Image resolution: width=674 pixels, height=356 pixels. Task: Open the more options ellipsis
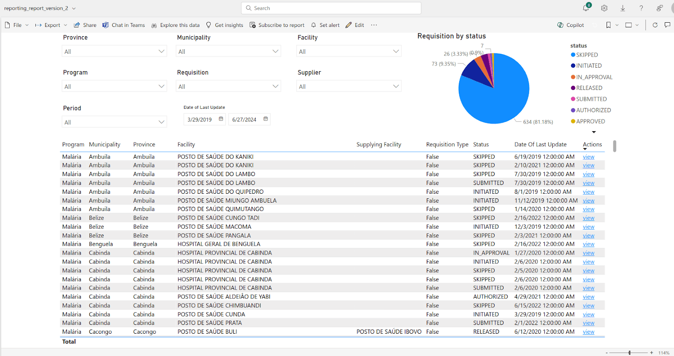pyautogui.click(x=374, y=25)
